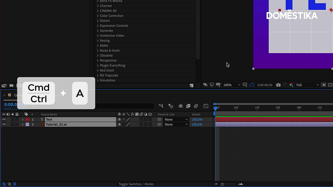
Task: Click the shy layers hide icon
Action: 181,106
